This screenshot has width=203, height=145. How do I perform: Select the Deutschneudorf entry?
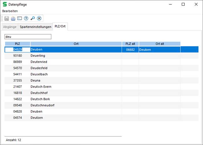pos(42,105)
